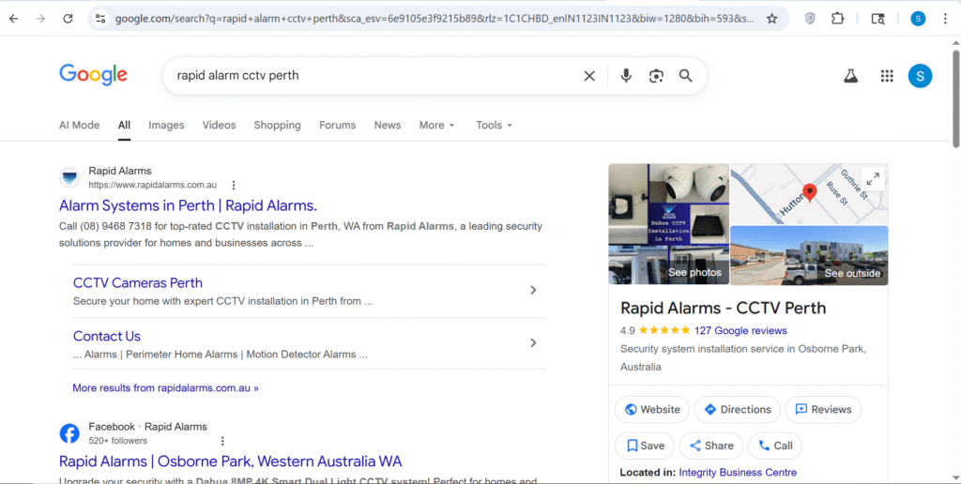Open More results from rapidalarms.com.au
961x484 pixels.
(x=165, y=387)
